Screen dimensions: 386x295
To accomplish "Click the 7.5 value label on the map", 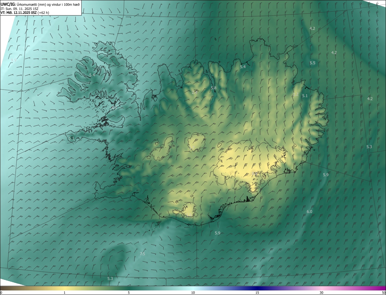I will [142, 254].
